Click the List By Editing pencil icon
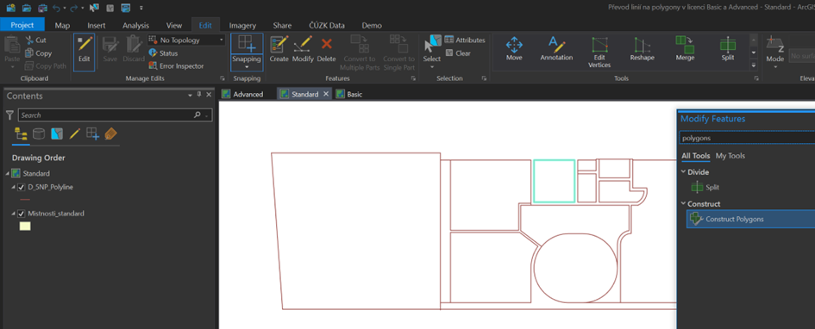This screenshot has height=329, width=815. click(74, 133)
